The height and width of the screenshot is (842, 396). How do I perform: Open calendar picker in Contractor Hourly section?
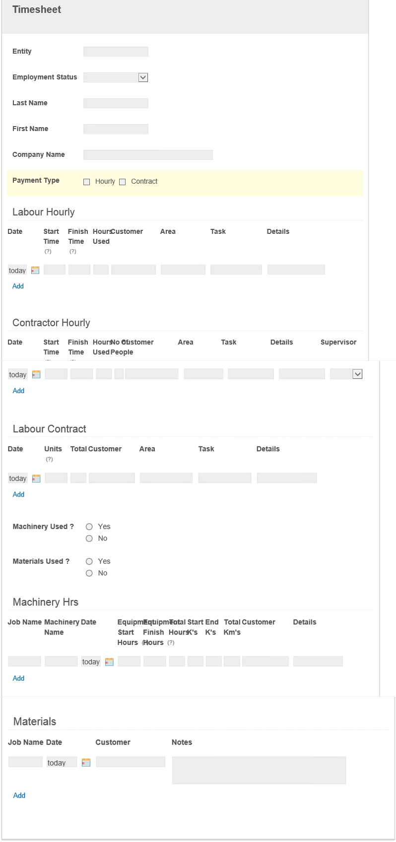[36, 375]
